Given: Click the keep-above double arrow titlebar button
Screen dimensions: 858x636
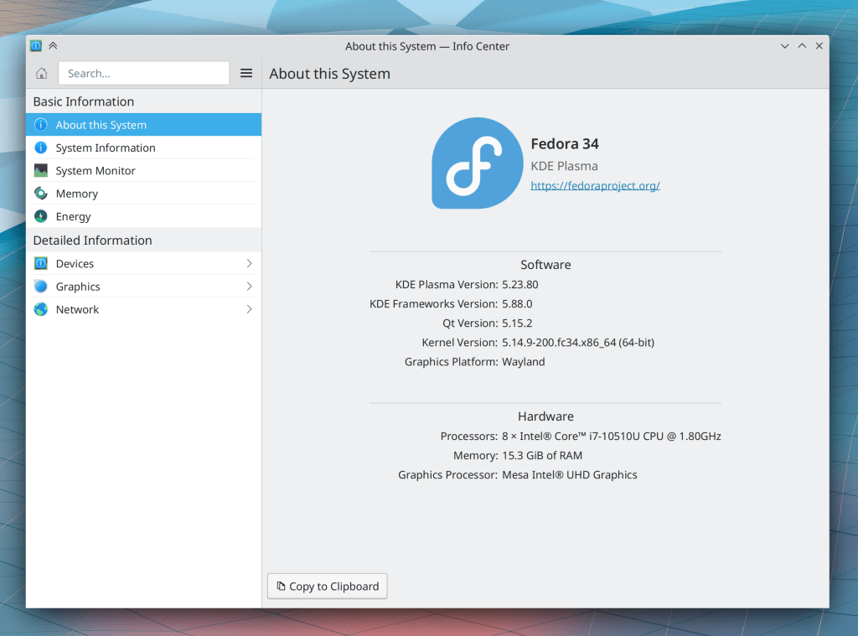Looking at the screenshot, I should click(x=54, y=46).
